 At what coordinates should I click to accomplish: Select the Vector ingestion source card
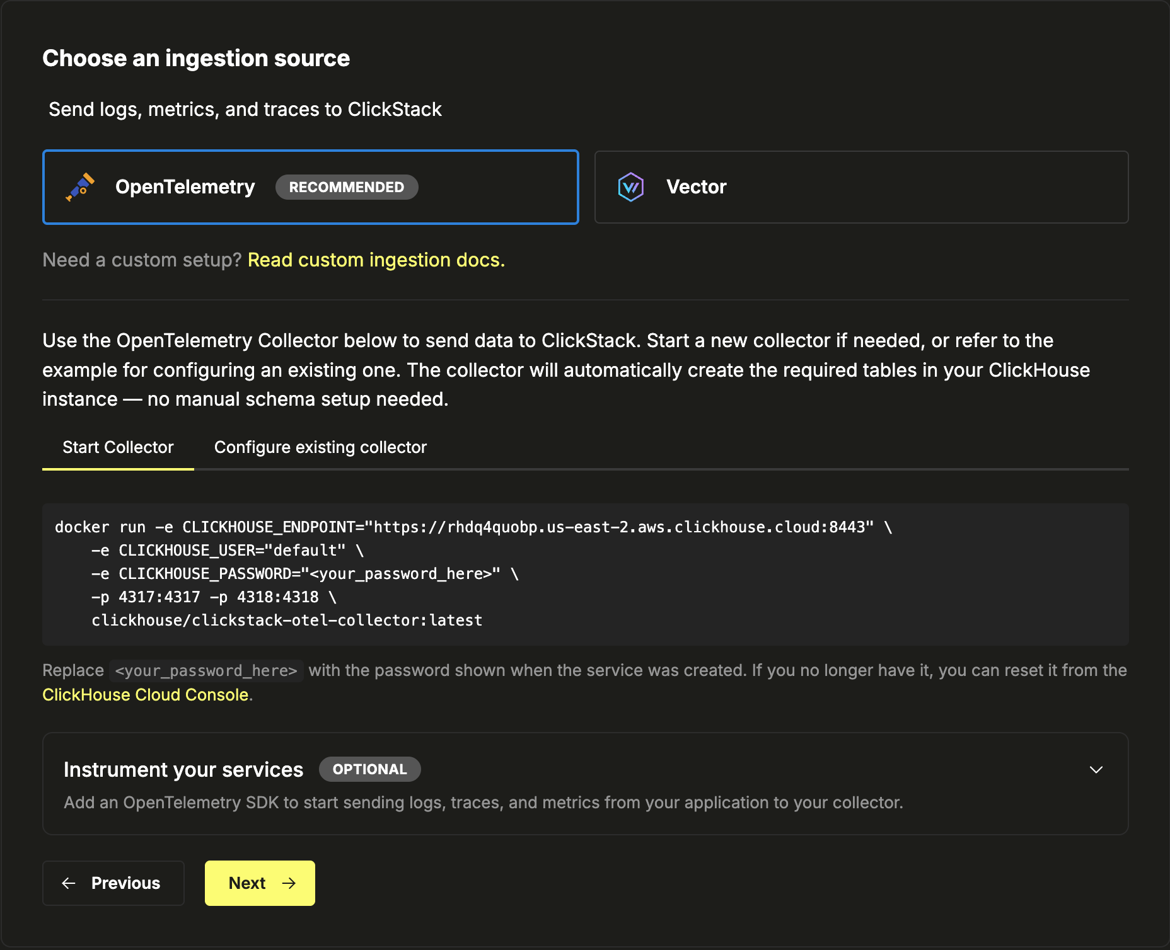[862, 187]
